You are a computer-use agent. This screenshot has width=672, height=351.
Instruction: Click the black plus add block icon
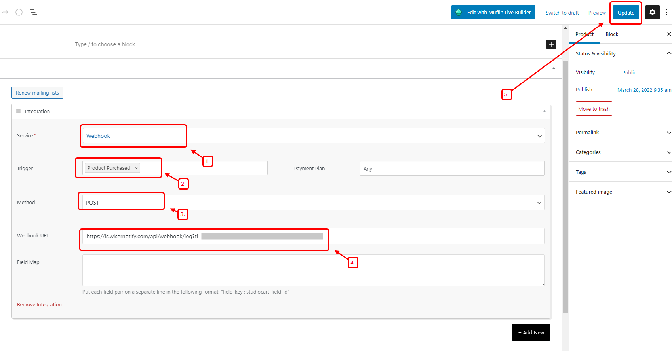point(551,44)
